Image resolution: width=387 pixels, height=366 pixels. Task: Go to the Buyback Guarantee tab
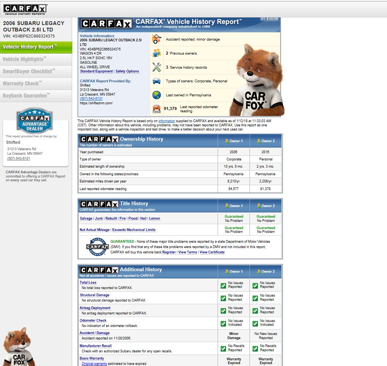click(x=36, y=96)
